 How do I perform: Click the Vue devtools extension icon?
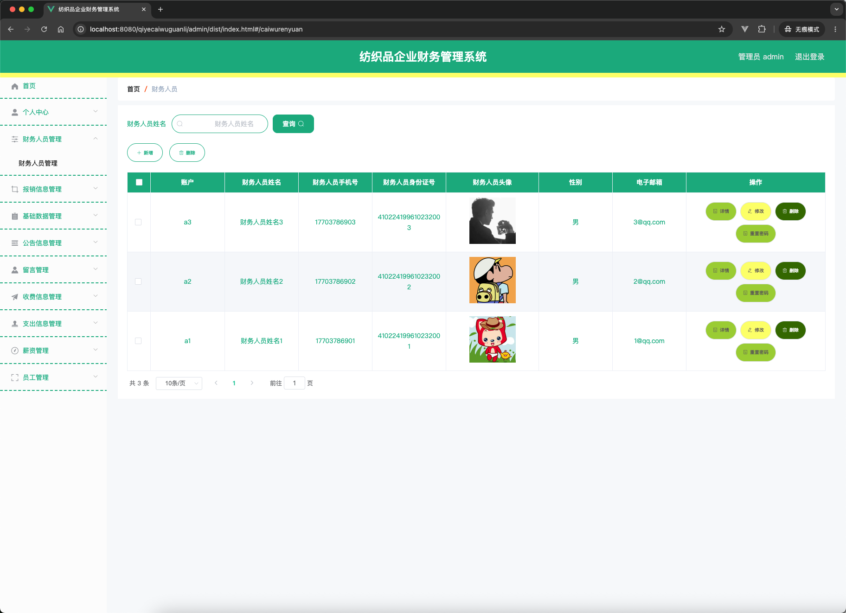pos(745,29)
